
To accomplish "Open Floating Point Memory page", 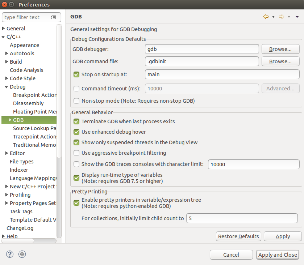I will tap(35, 112).
